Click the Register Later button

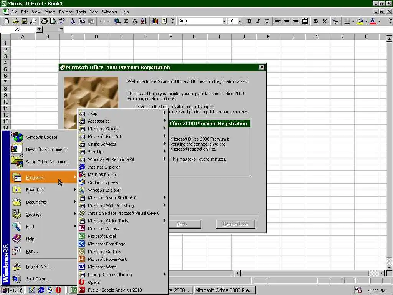pos(236,224)
